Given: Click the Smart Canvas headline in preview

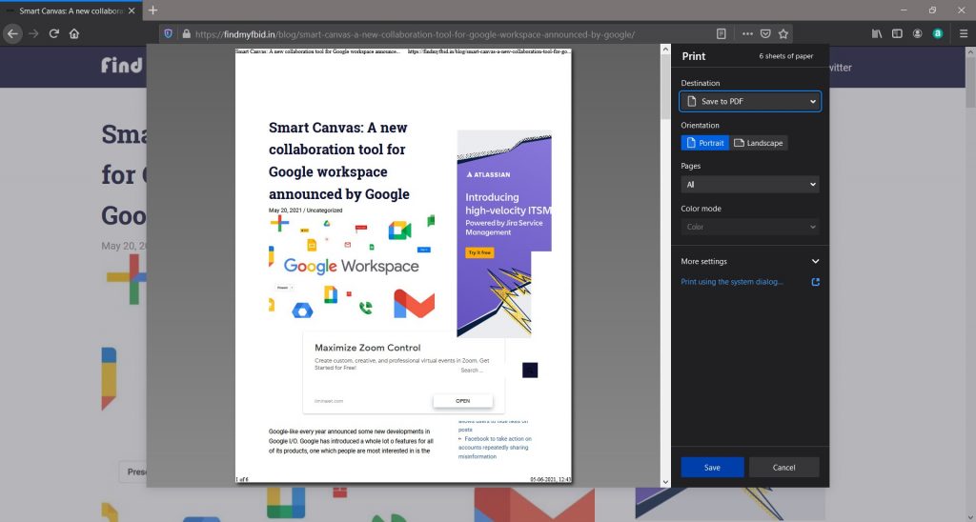Looking at the screenshot, I should coord(339,161).
